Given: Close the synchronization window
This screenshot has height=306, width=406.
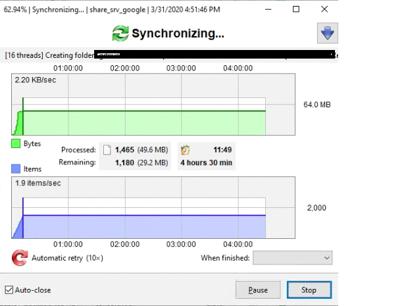Looking at the screenshot, I should [324, 9].
